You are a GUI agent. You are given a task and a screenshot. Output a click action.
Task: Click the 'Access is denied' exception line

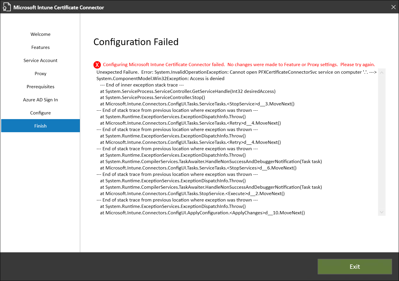(160, 79)
